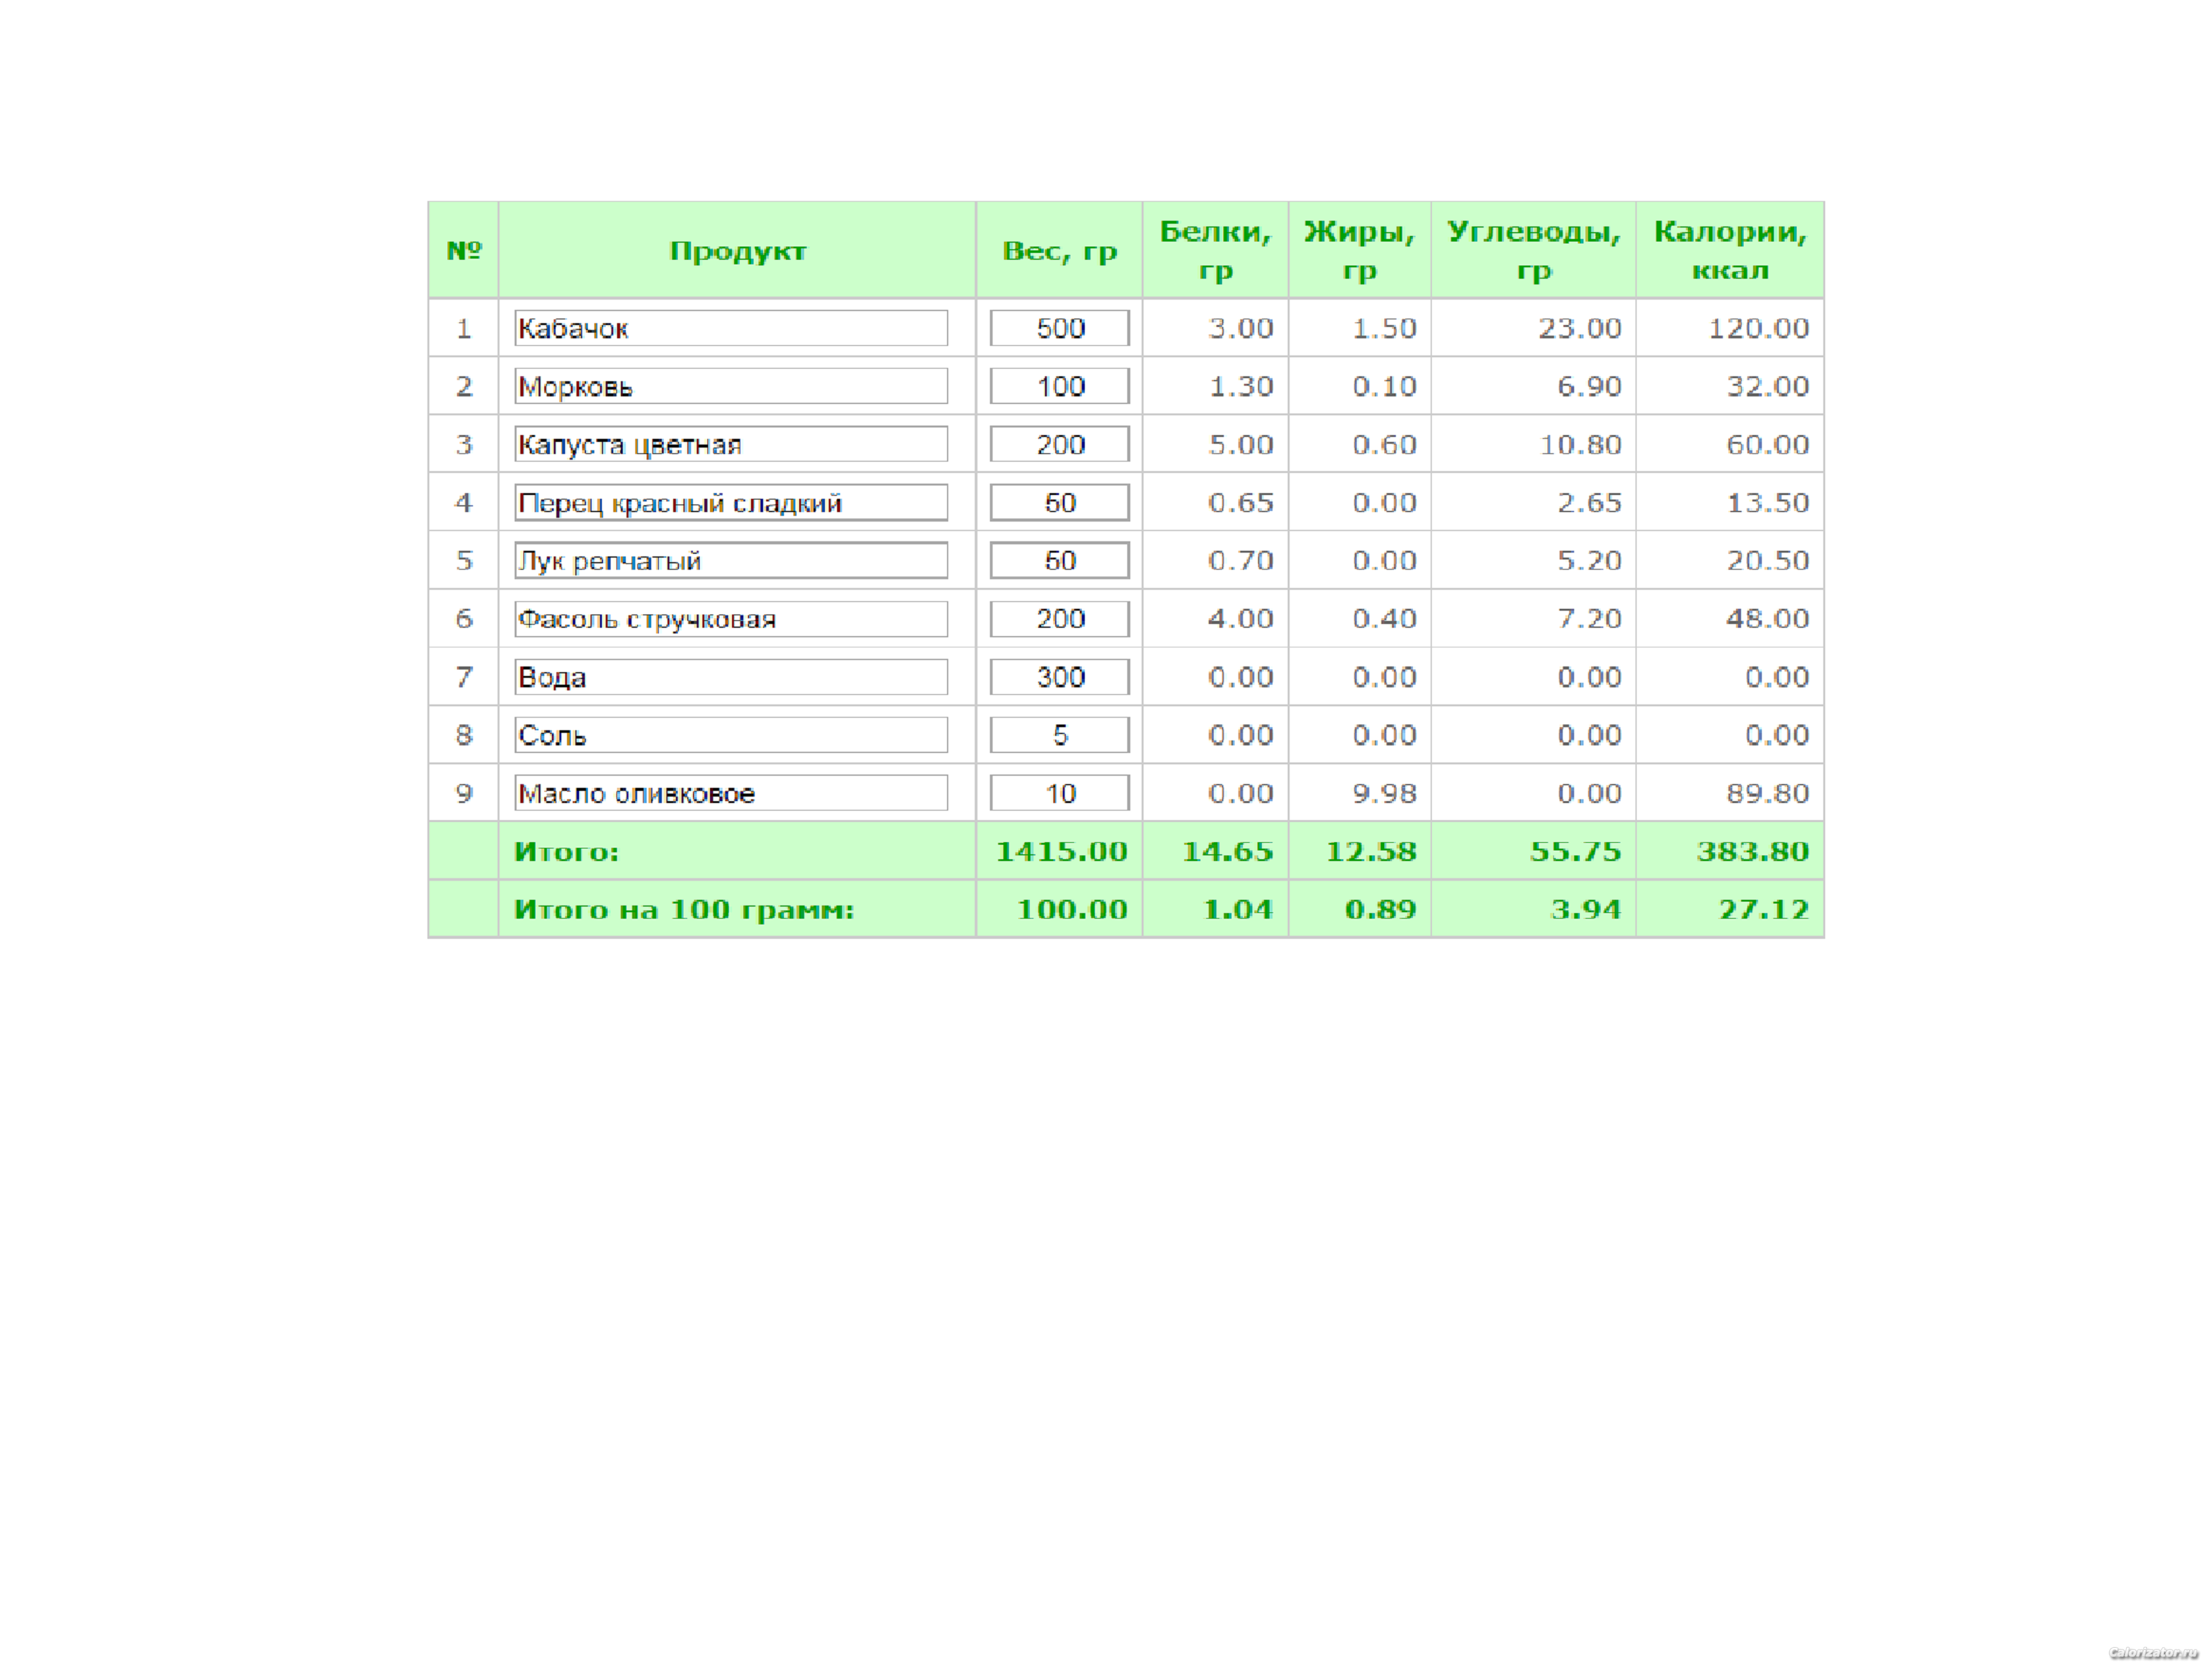
Task: Click Капуста цветная protein value 5.00
Action: (1241, 444)
